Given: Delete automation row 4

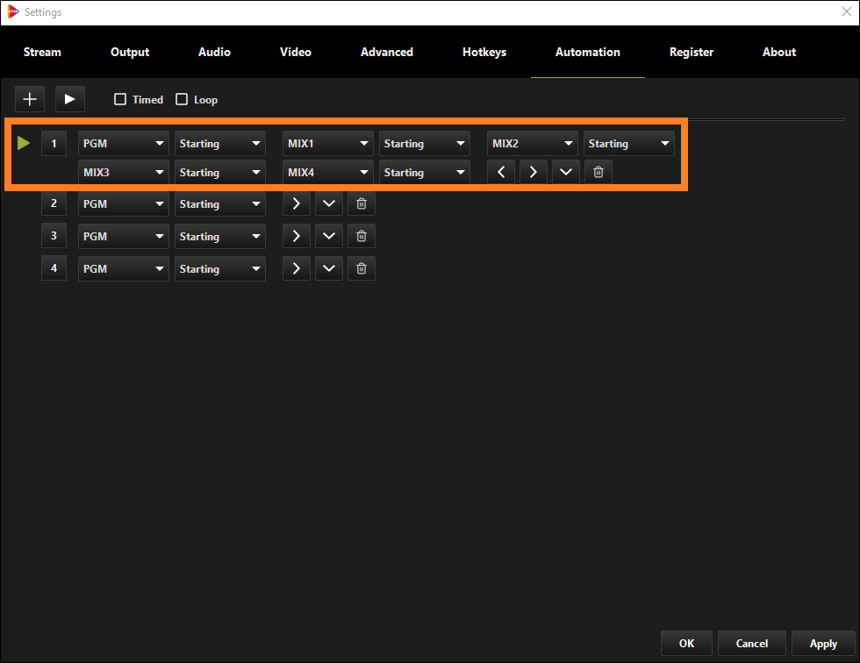Looking at the screenshot, I should click(361, 268).
